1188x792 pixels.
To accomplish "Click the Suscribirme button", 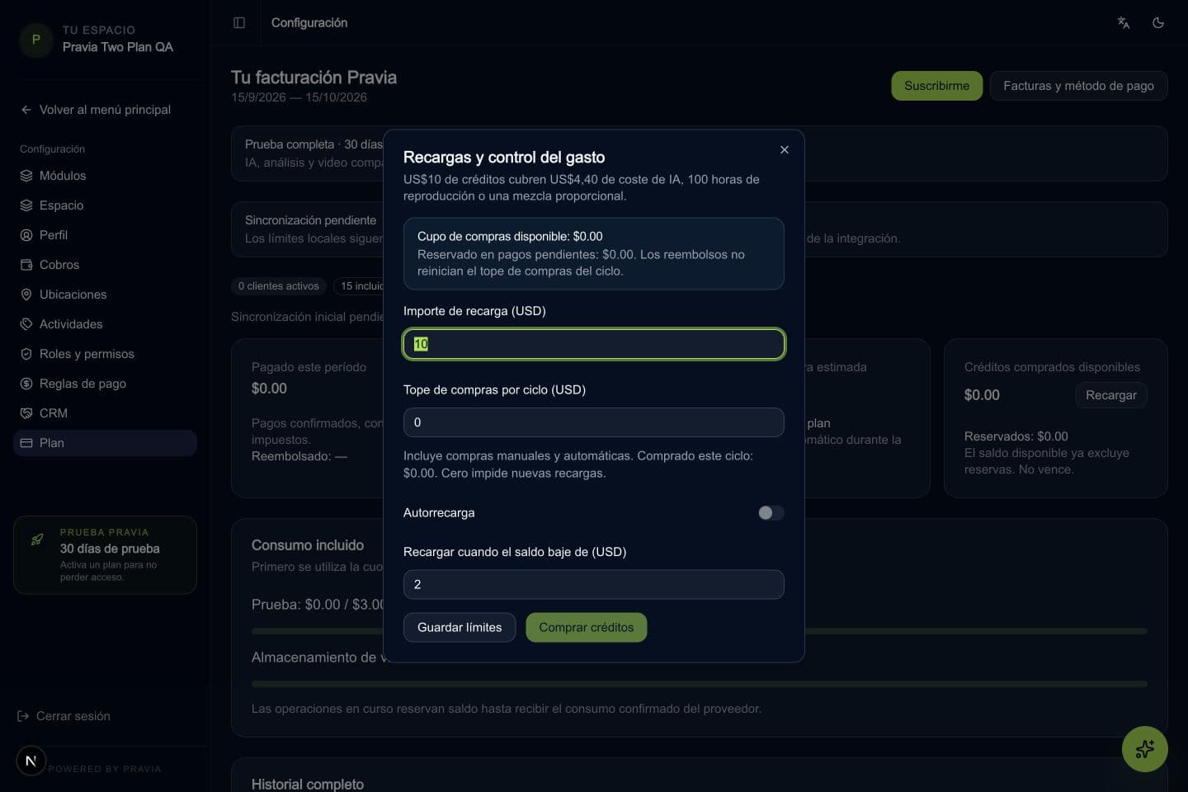I will (x=936, y=86).
